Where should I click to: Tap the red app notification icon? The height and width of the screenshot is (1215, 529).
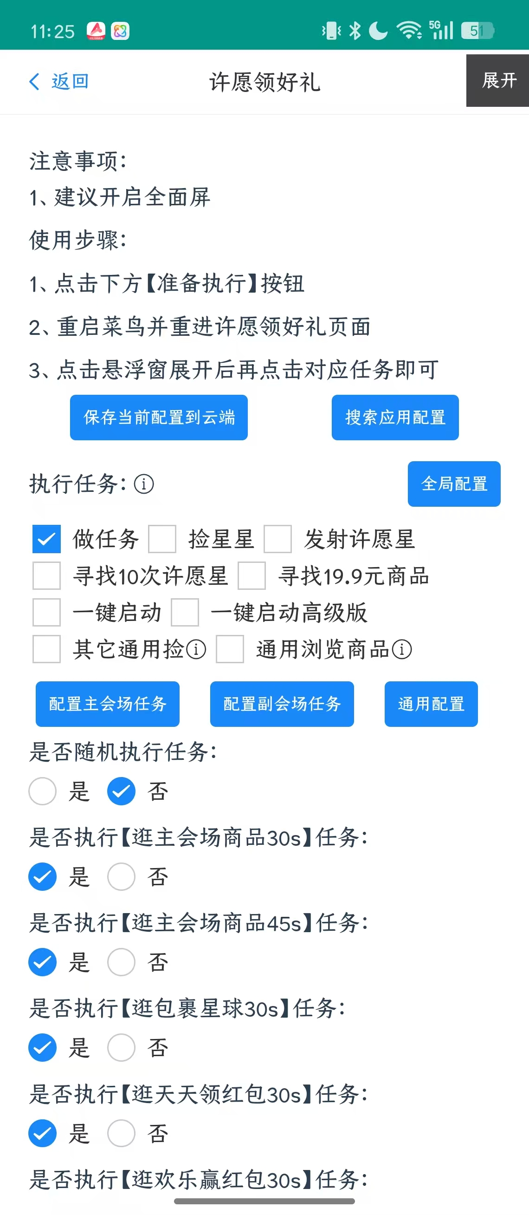[96, 31]
